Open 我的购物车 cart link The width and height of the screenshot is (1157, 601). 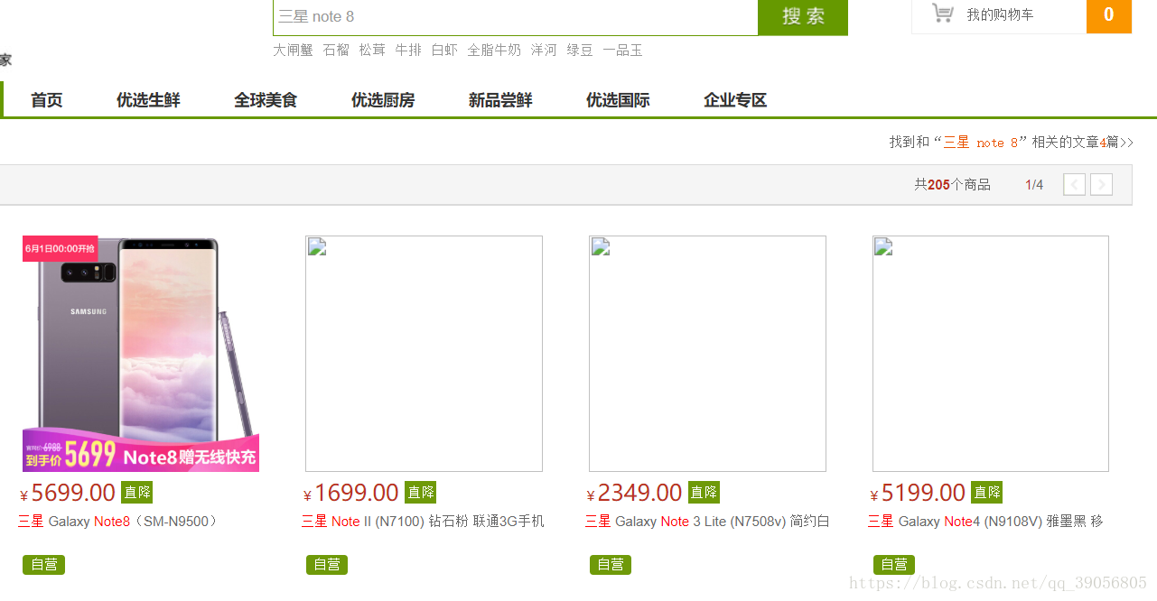pyautogui.click(x=1000, y=14)
